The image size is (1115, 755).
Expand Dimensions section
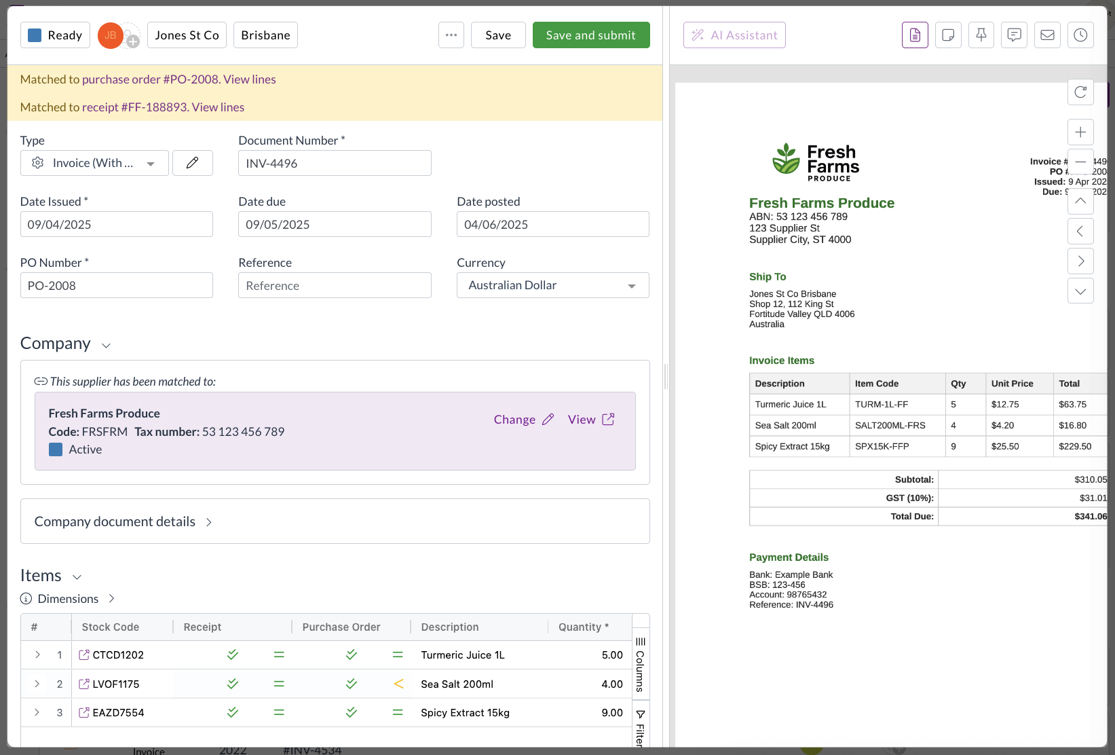point(111,599)
